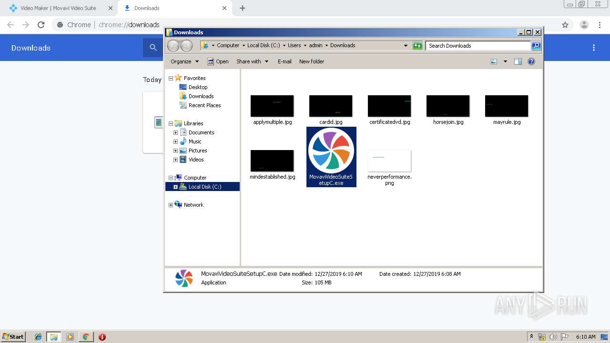The image size is (610, 343).
Task: Switch to the Downloads Chrome tab
Action: (x=174, y=8)
